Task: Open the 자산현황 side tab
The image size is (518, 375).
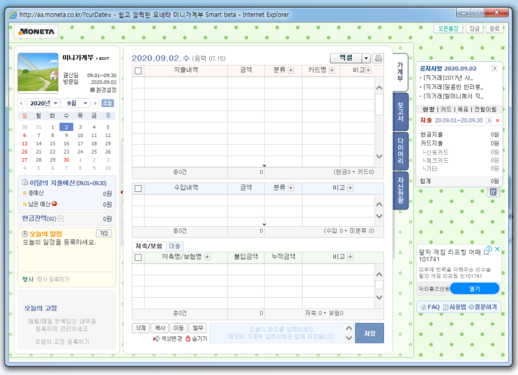Action: tap(400, 191)
